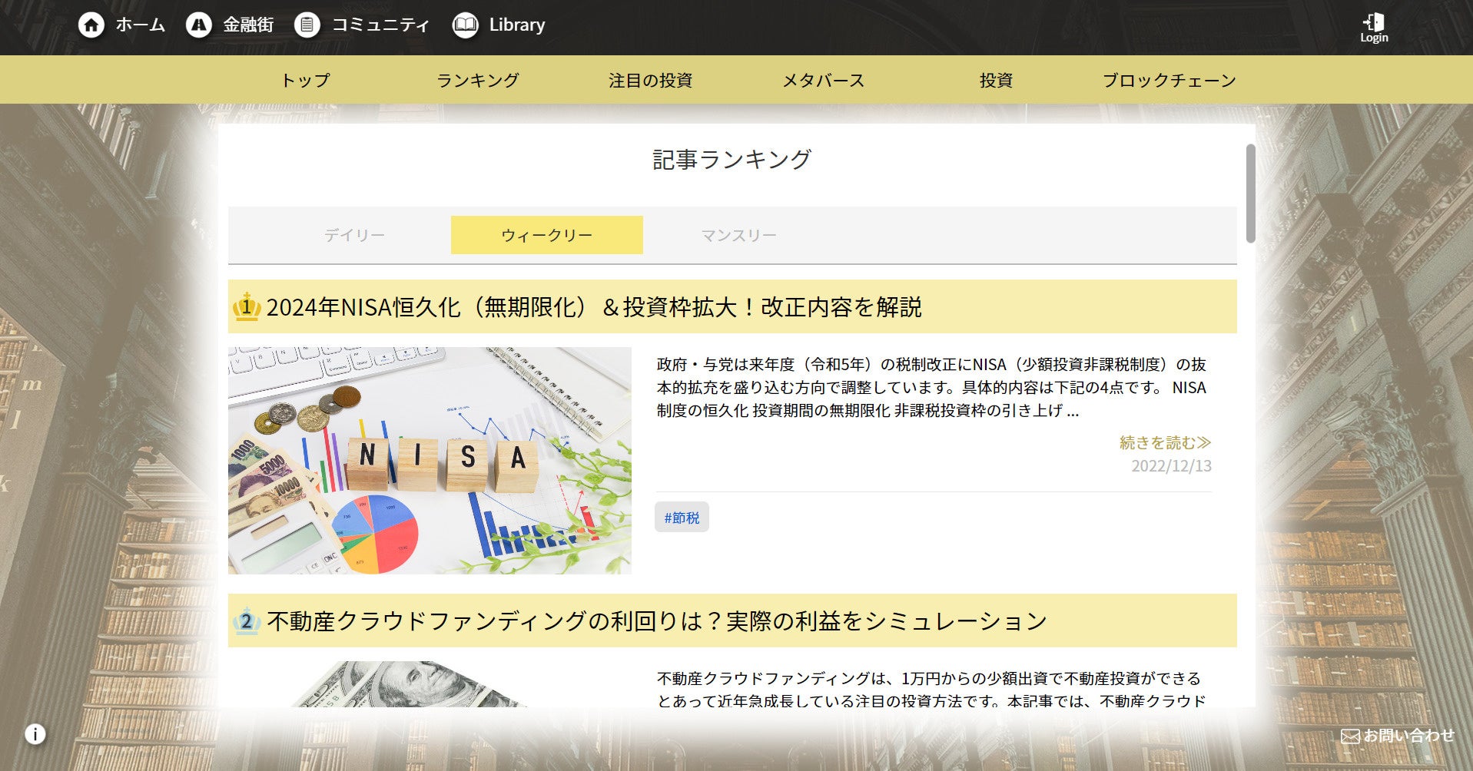Click 続きを読む for the NISA article
The width and height of the screenshot is (1473, 771).
[x=1165, y=442]
